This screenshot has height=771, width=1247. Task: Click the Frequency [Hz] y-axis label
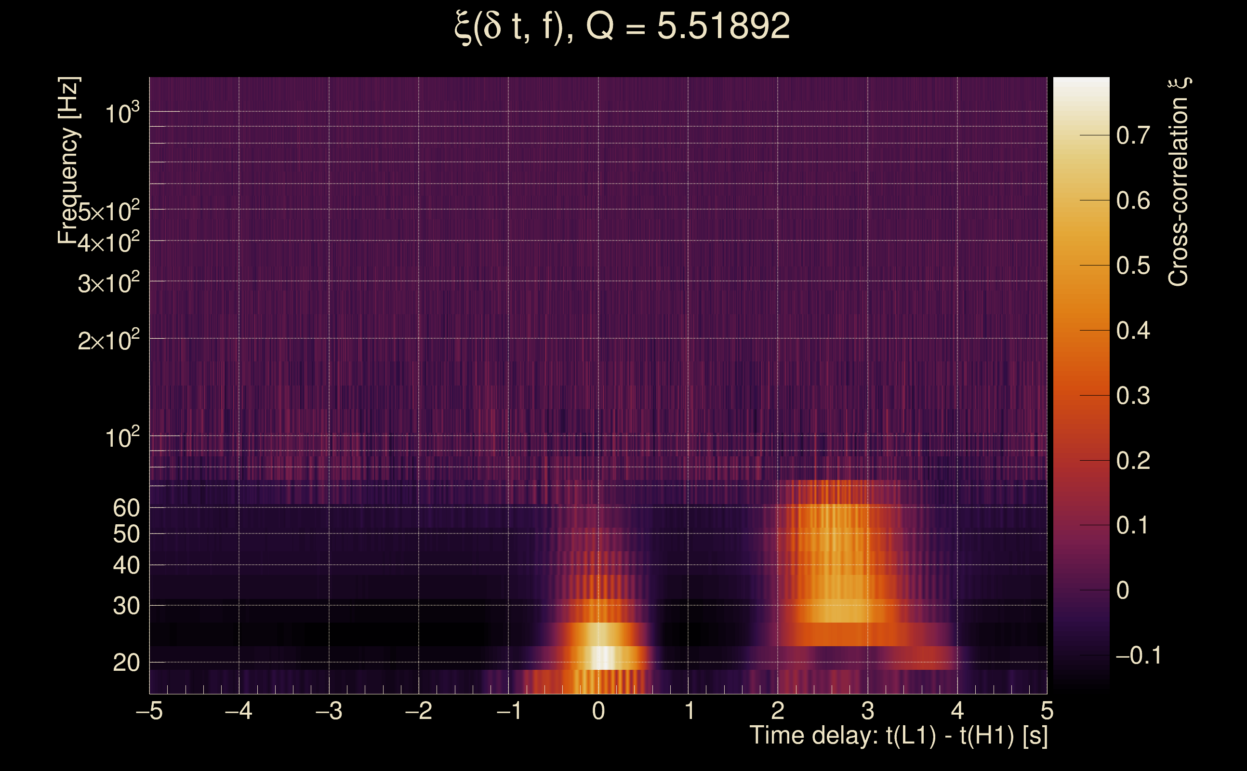[x=69, y=160]
